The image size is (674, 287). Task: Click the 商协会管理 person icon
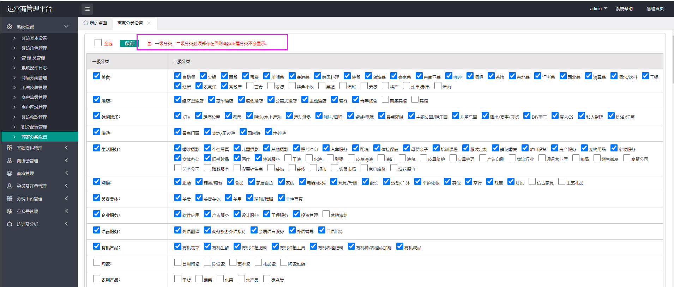(x=10, y=161)
